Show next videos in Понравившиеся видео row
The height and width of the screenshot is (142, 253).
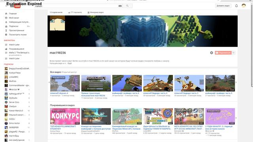pyautogui.click(x=236, y=118)
